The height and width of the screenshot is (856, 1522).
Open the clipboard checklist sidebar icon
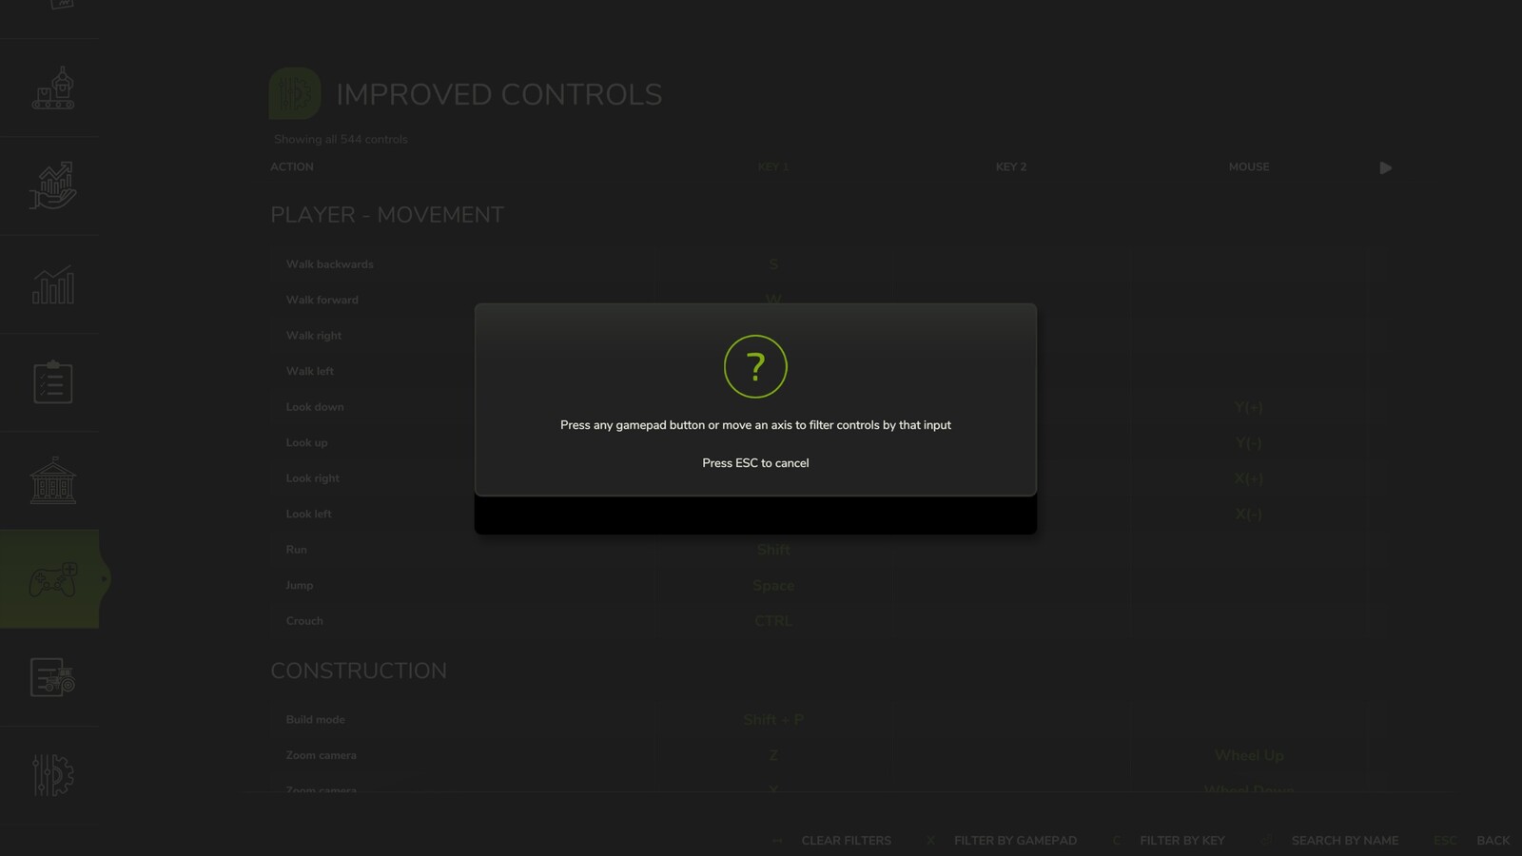point(52,382)
